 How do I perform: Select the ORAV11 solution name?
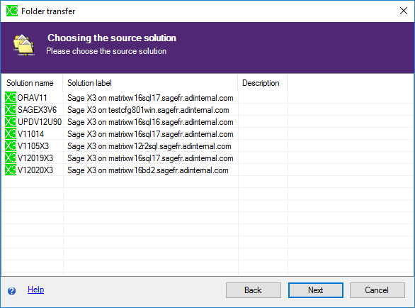coord(32,98)
